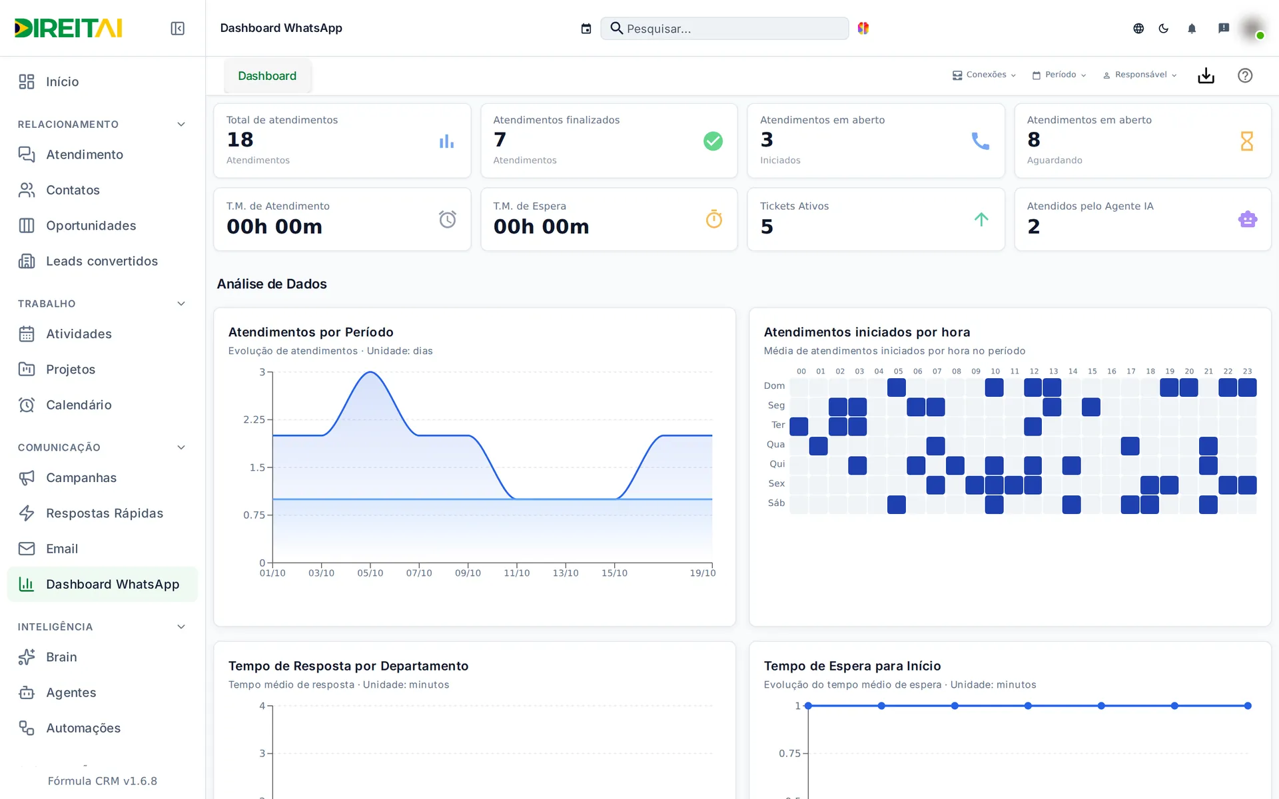The height and width of the screenshot is (799, 1279).
Task: Open Respostas Rápidas in sidebar
Action: click(x=103, y=513)
